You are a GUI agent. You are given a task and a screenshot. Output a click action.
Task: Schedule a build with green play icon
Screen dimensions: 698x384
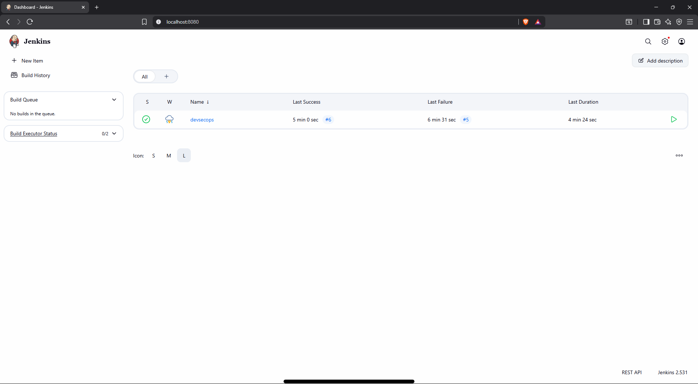[x=673, y=120]
